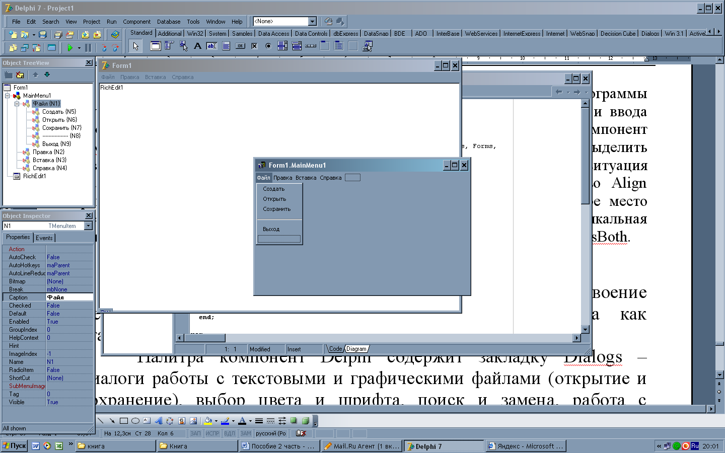Toggle the Shadow style icon in Word drawing toolbar
725x453 pixels.
click(293, 421)
